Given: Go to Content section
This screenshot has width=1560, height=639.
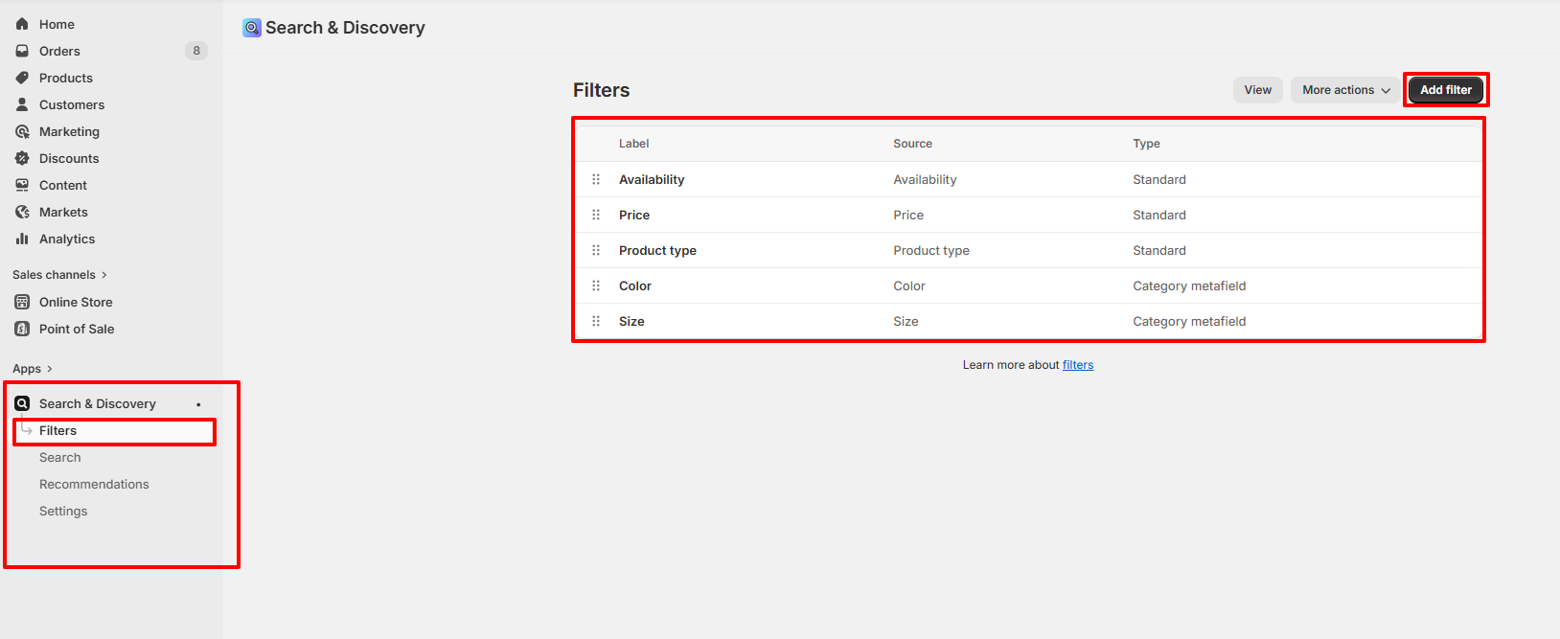Looking at the screenshot, I should [x=63, y=185].
